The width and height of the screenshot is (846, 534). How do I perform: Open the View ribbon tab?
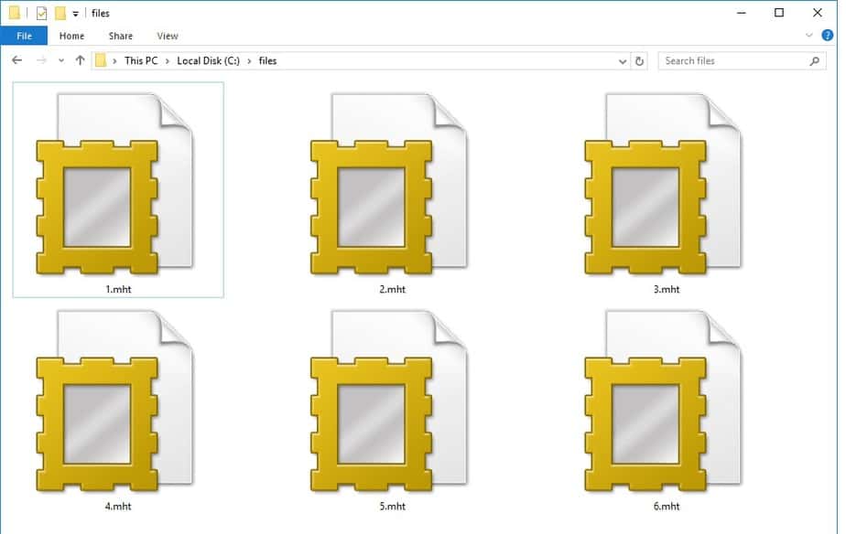(168, 36)
